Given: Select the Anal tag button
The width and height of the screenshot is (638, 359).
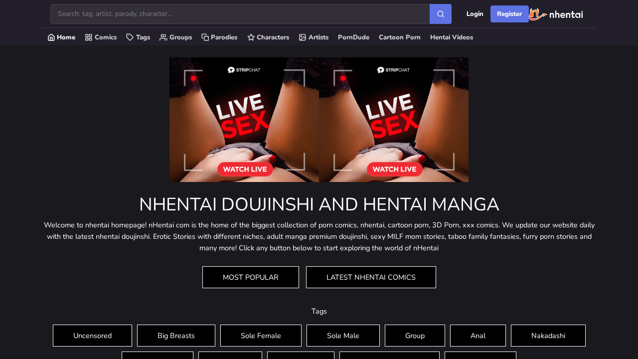Looking at the screenshot, I should [x=478, y=336].
